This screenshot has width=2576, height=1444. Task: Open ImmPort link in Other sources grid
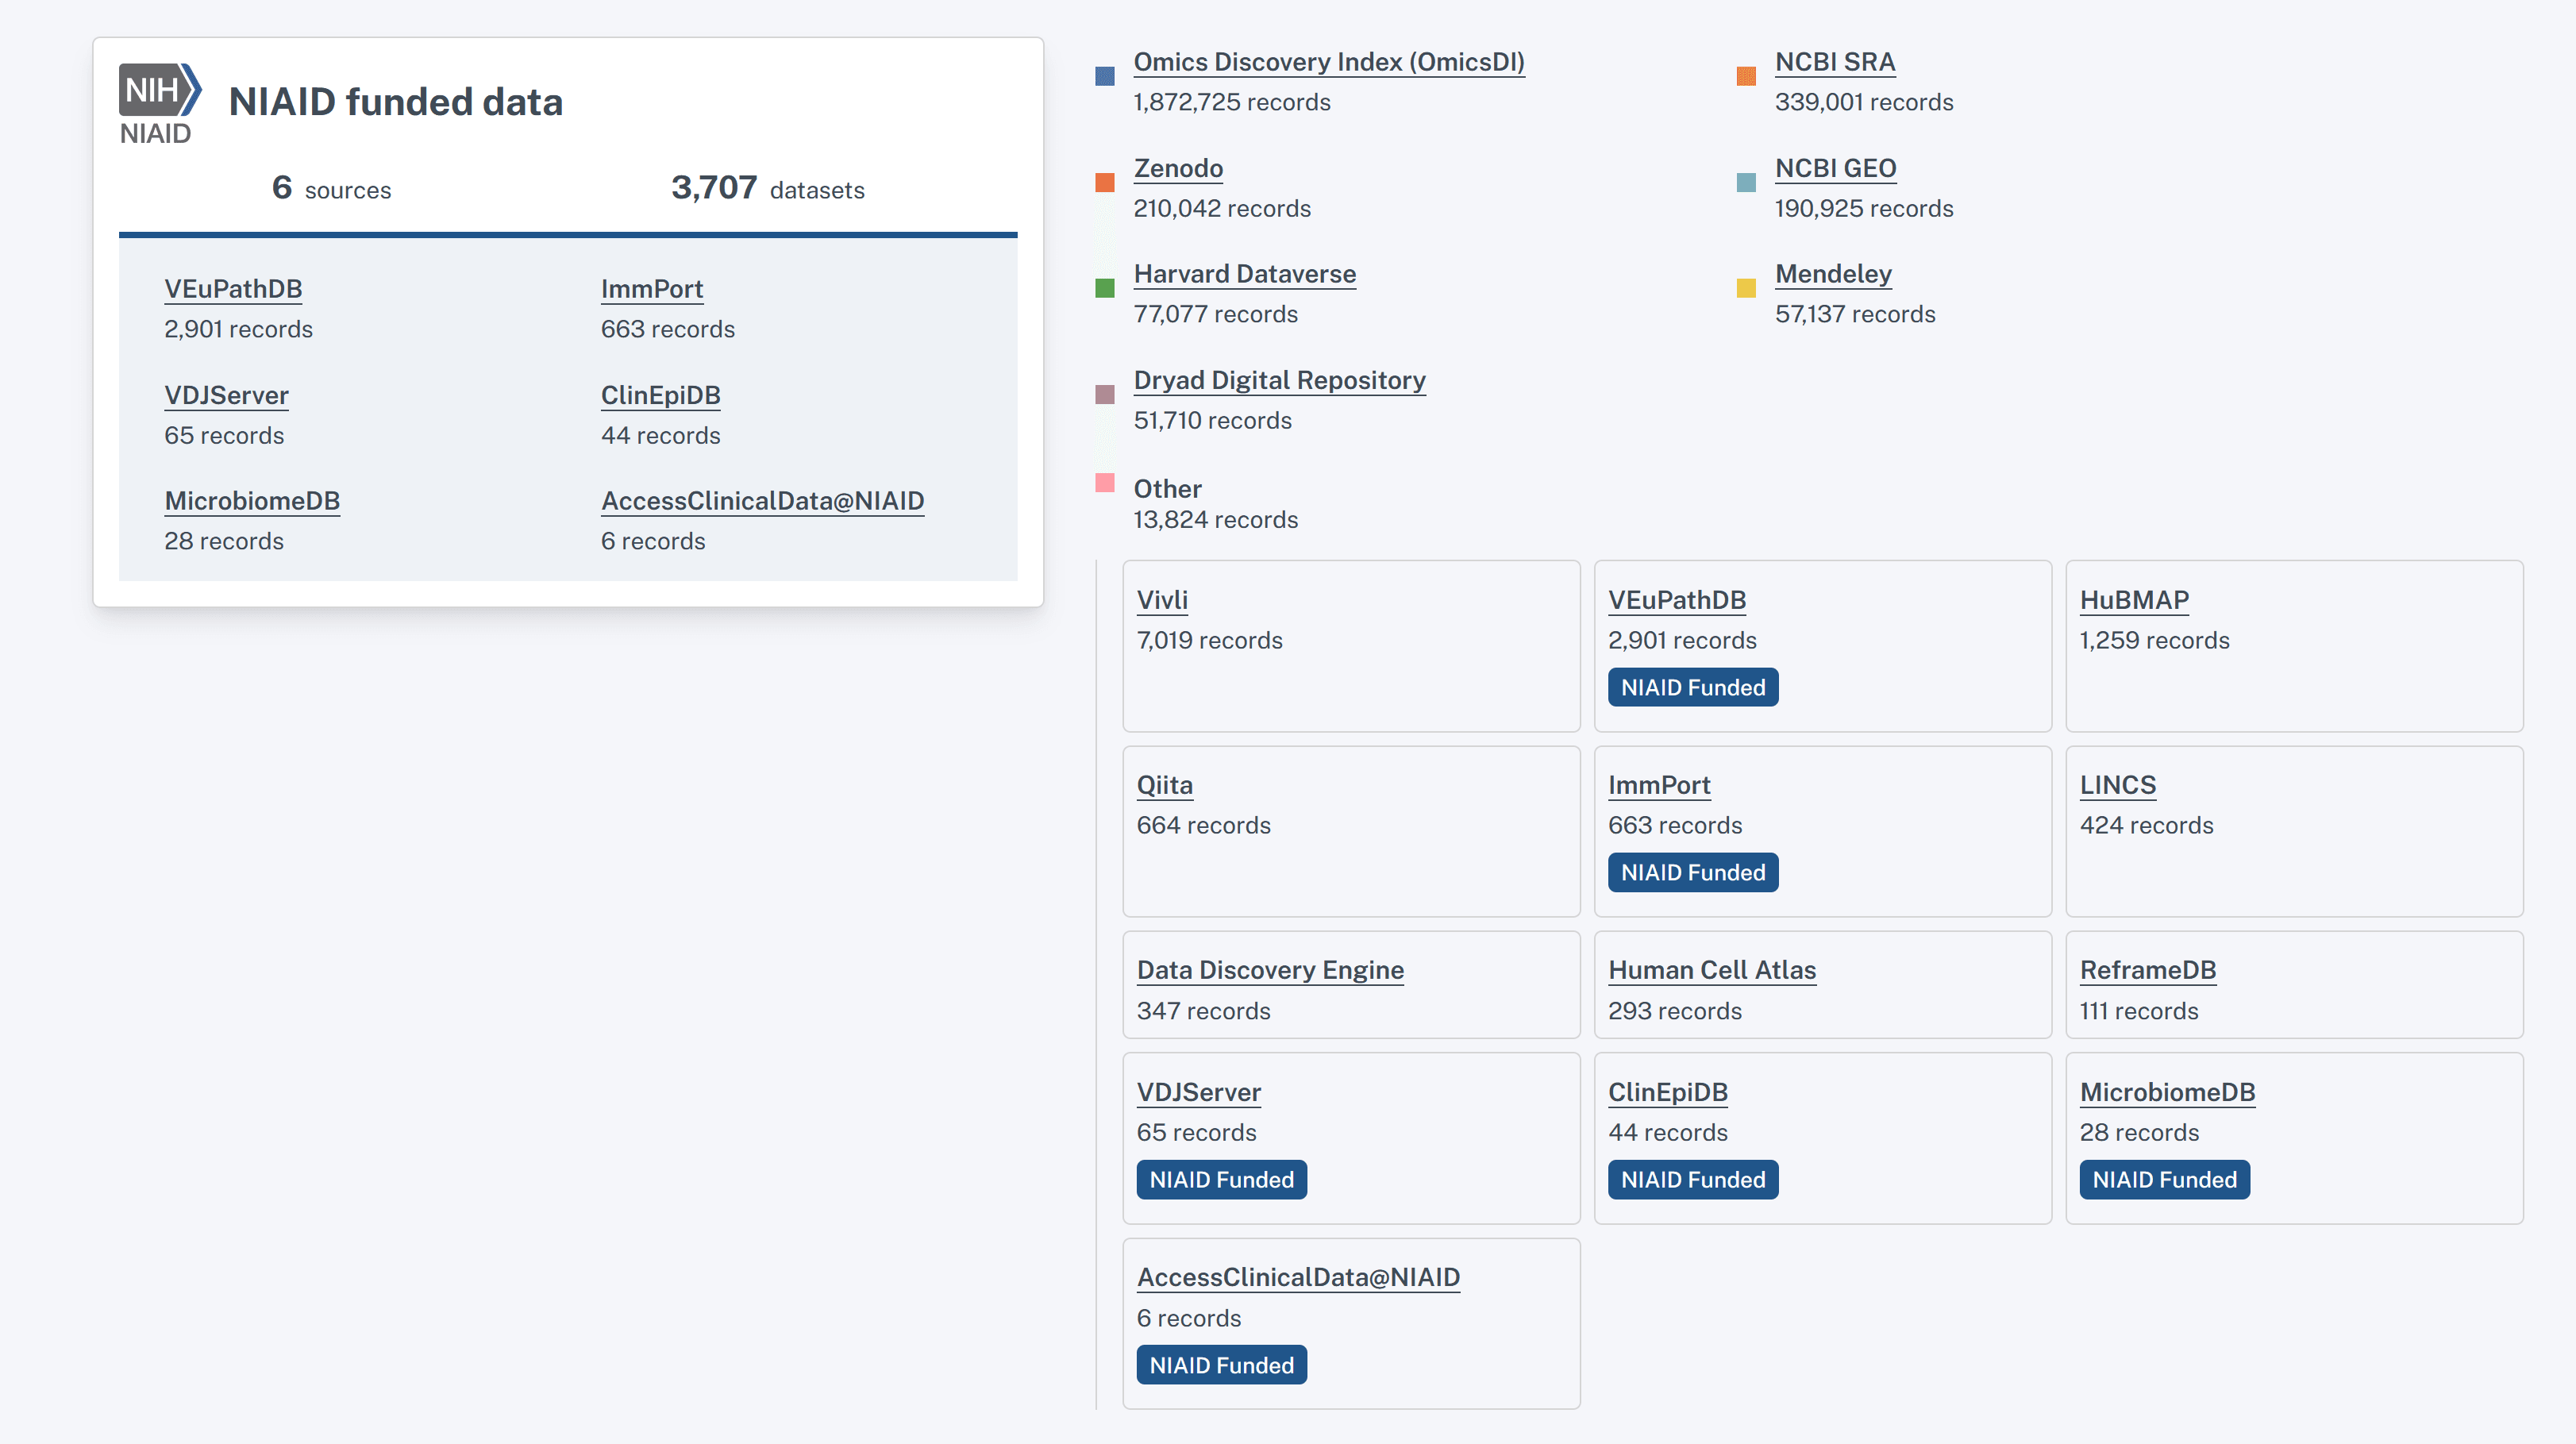(x=1659, y=785)
